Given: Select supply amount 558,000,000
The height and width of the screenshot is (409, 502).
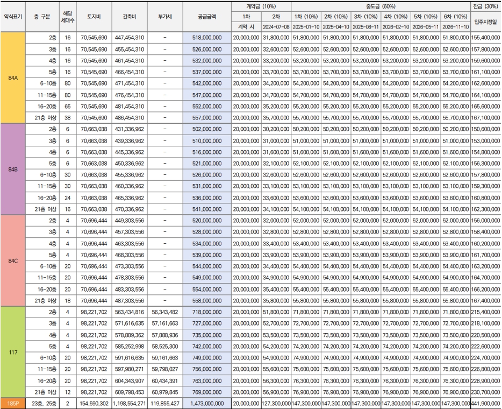Looking at the screenshot, I should tap(207, 301).
